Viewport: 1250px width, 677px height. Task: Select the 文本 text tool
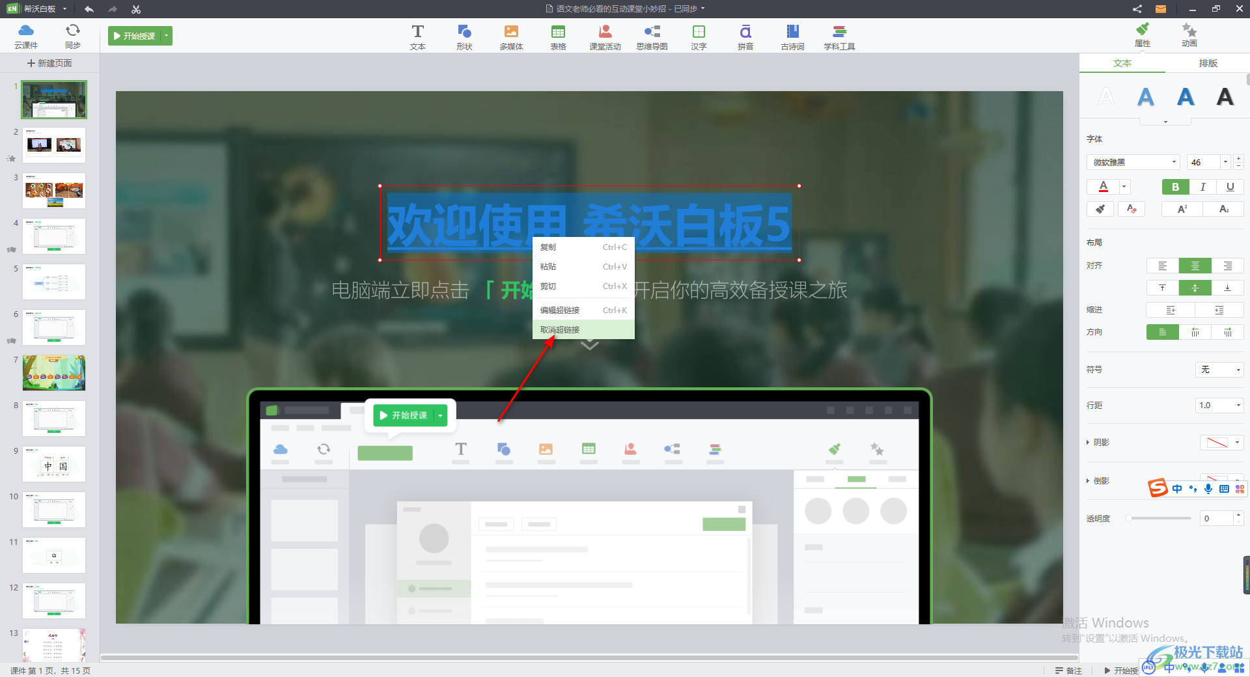(418, 37)
